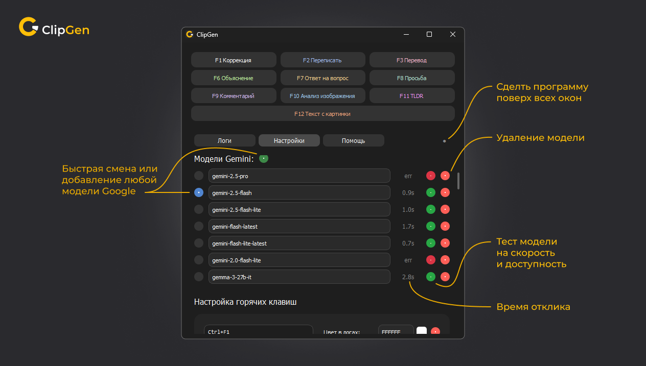Image resolution: width=646 pixels, height=366 pixels.
Task: Add a new Gemini model with green button
Action: [x=263, y=159]
